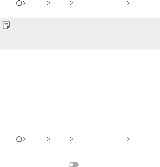Click right half of the gray note panel
Viewport: 160px width, 167px height.
pyautogui.click(x=120, y=34)
